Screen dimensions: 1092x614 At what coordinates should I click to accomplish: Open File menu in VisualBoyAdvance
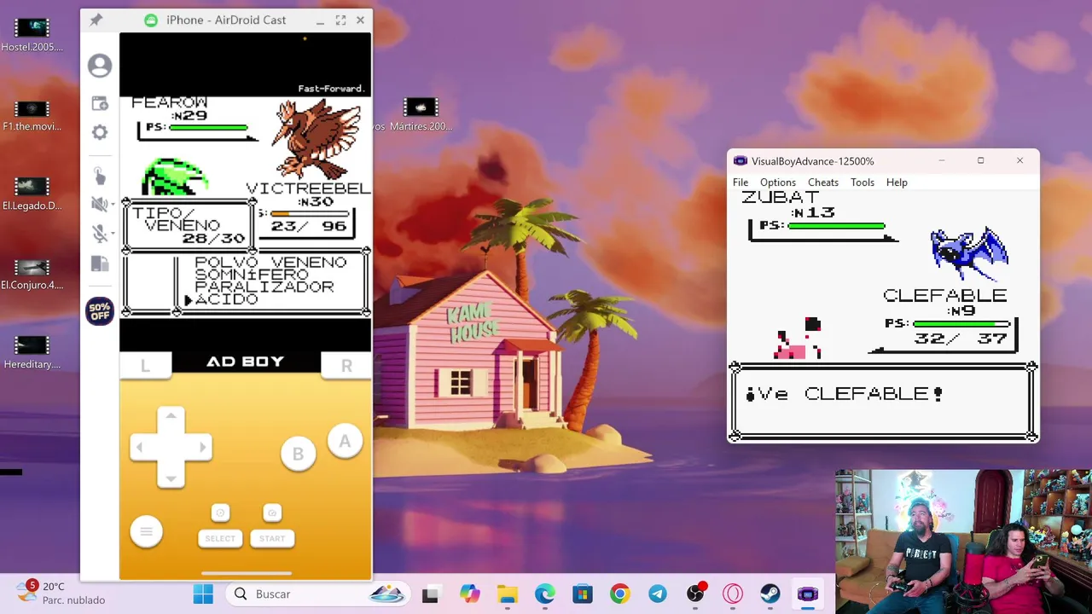pyautogui.click(x=741, y=182)
